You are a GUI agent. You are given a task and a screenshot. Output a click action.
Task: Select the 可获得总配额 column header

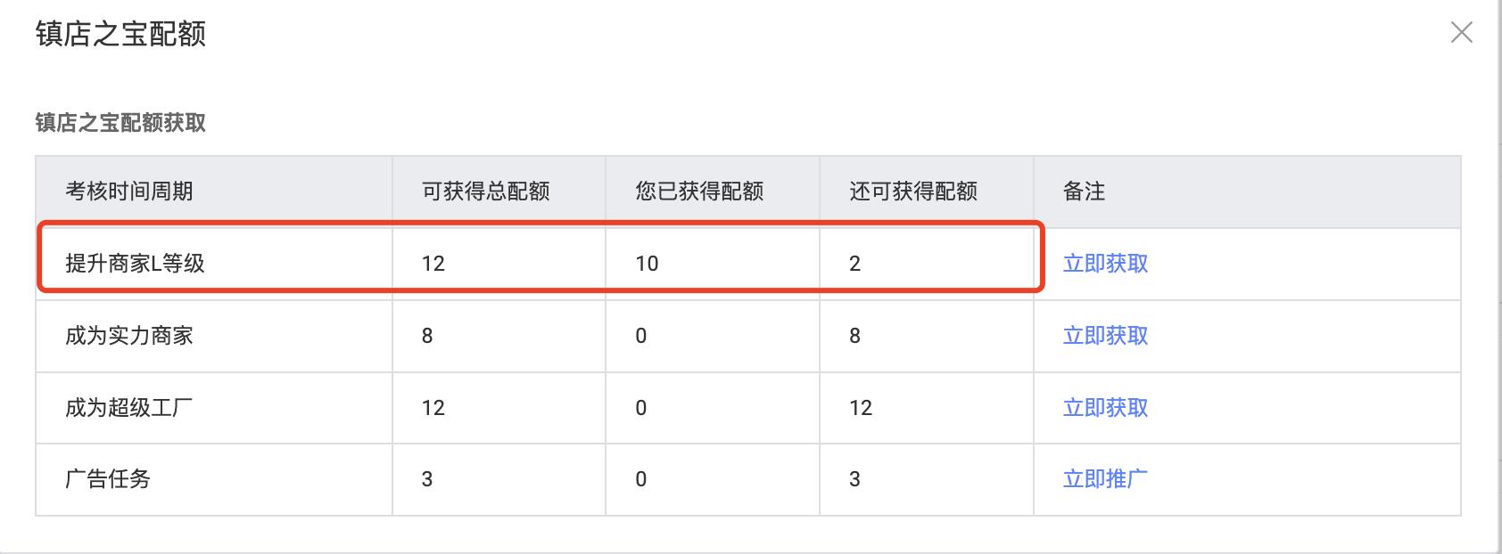coord(486,191)
